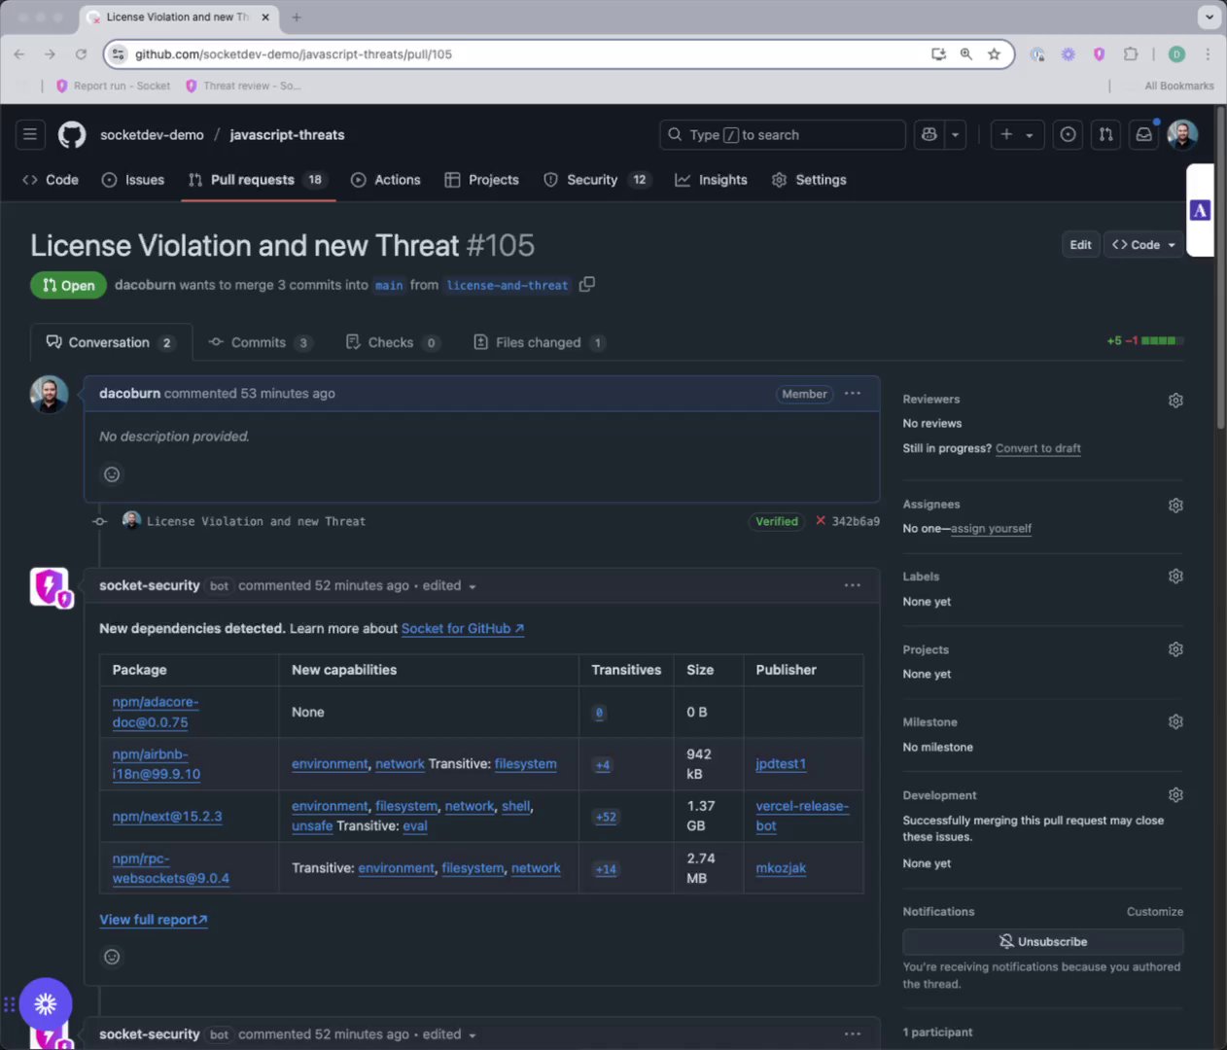Bookmark this page with the star icon
1227x1050 pixels.
tap(994, 54)
